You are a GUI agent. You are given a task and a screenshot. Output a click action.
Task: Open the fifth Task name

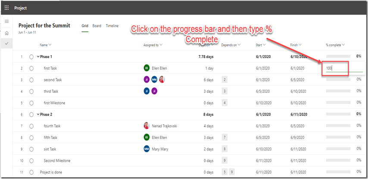50,138
